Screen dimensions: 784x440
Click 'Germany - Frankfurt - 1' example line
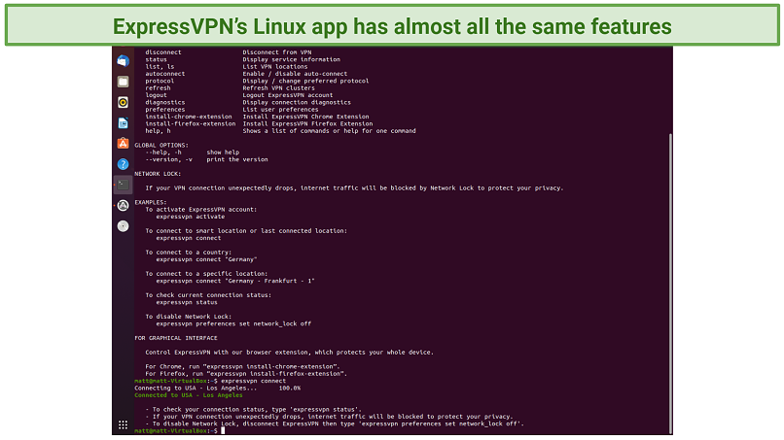(x=235, y=281)
